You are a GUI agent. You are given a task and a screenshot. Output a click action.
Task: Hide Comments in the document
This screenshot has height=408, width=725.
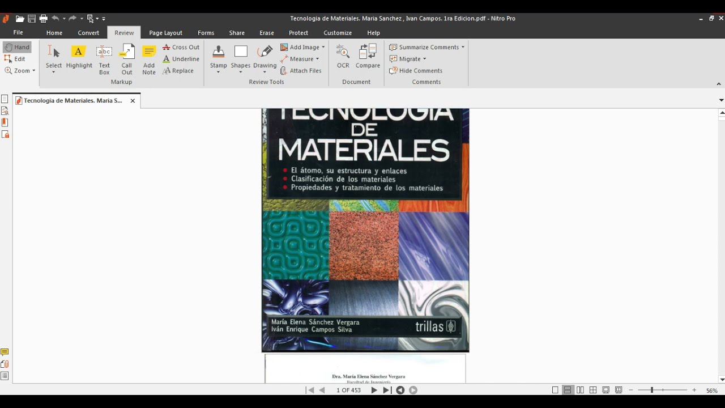click(416, 71)
